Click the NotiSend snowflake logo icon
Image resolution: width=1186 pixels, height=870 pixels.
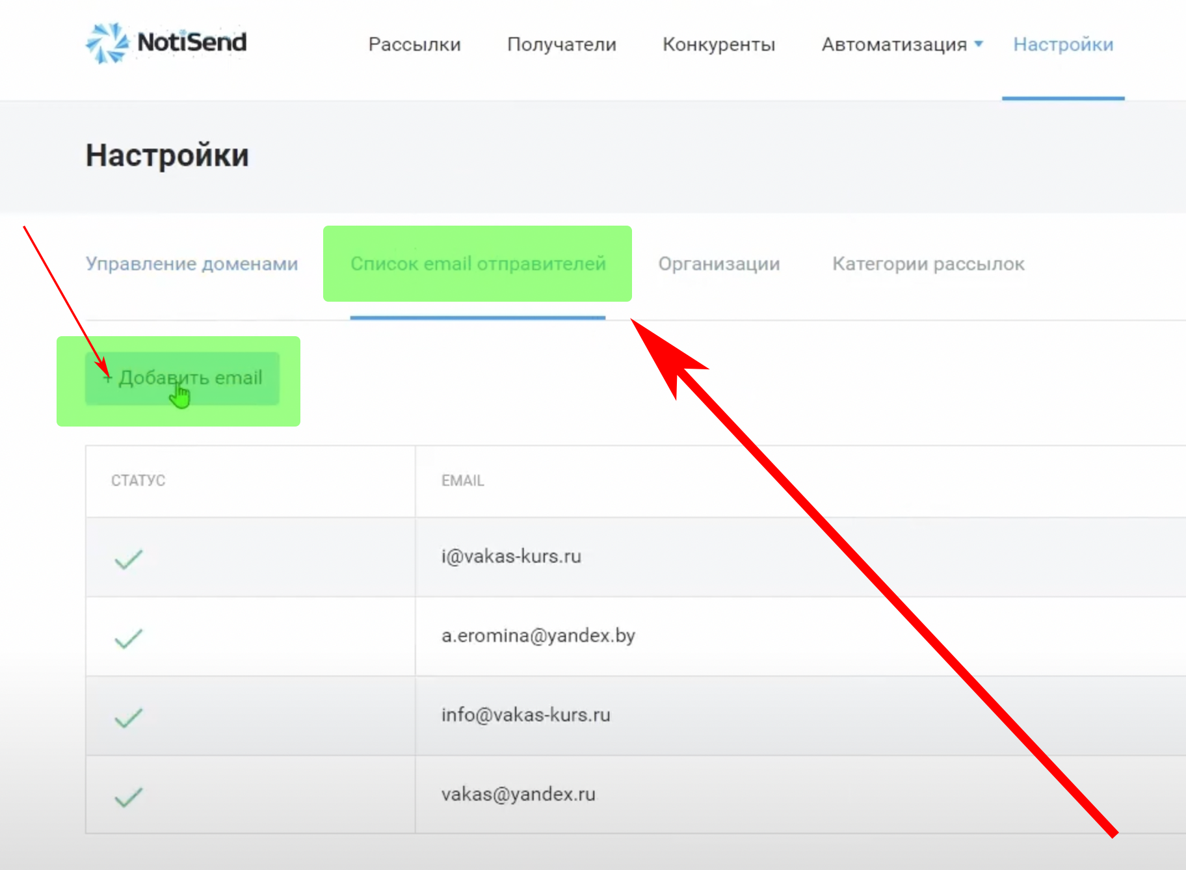click(x=107, y=43)
